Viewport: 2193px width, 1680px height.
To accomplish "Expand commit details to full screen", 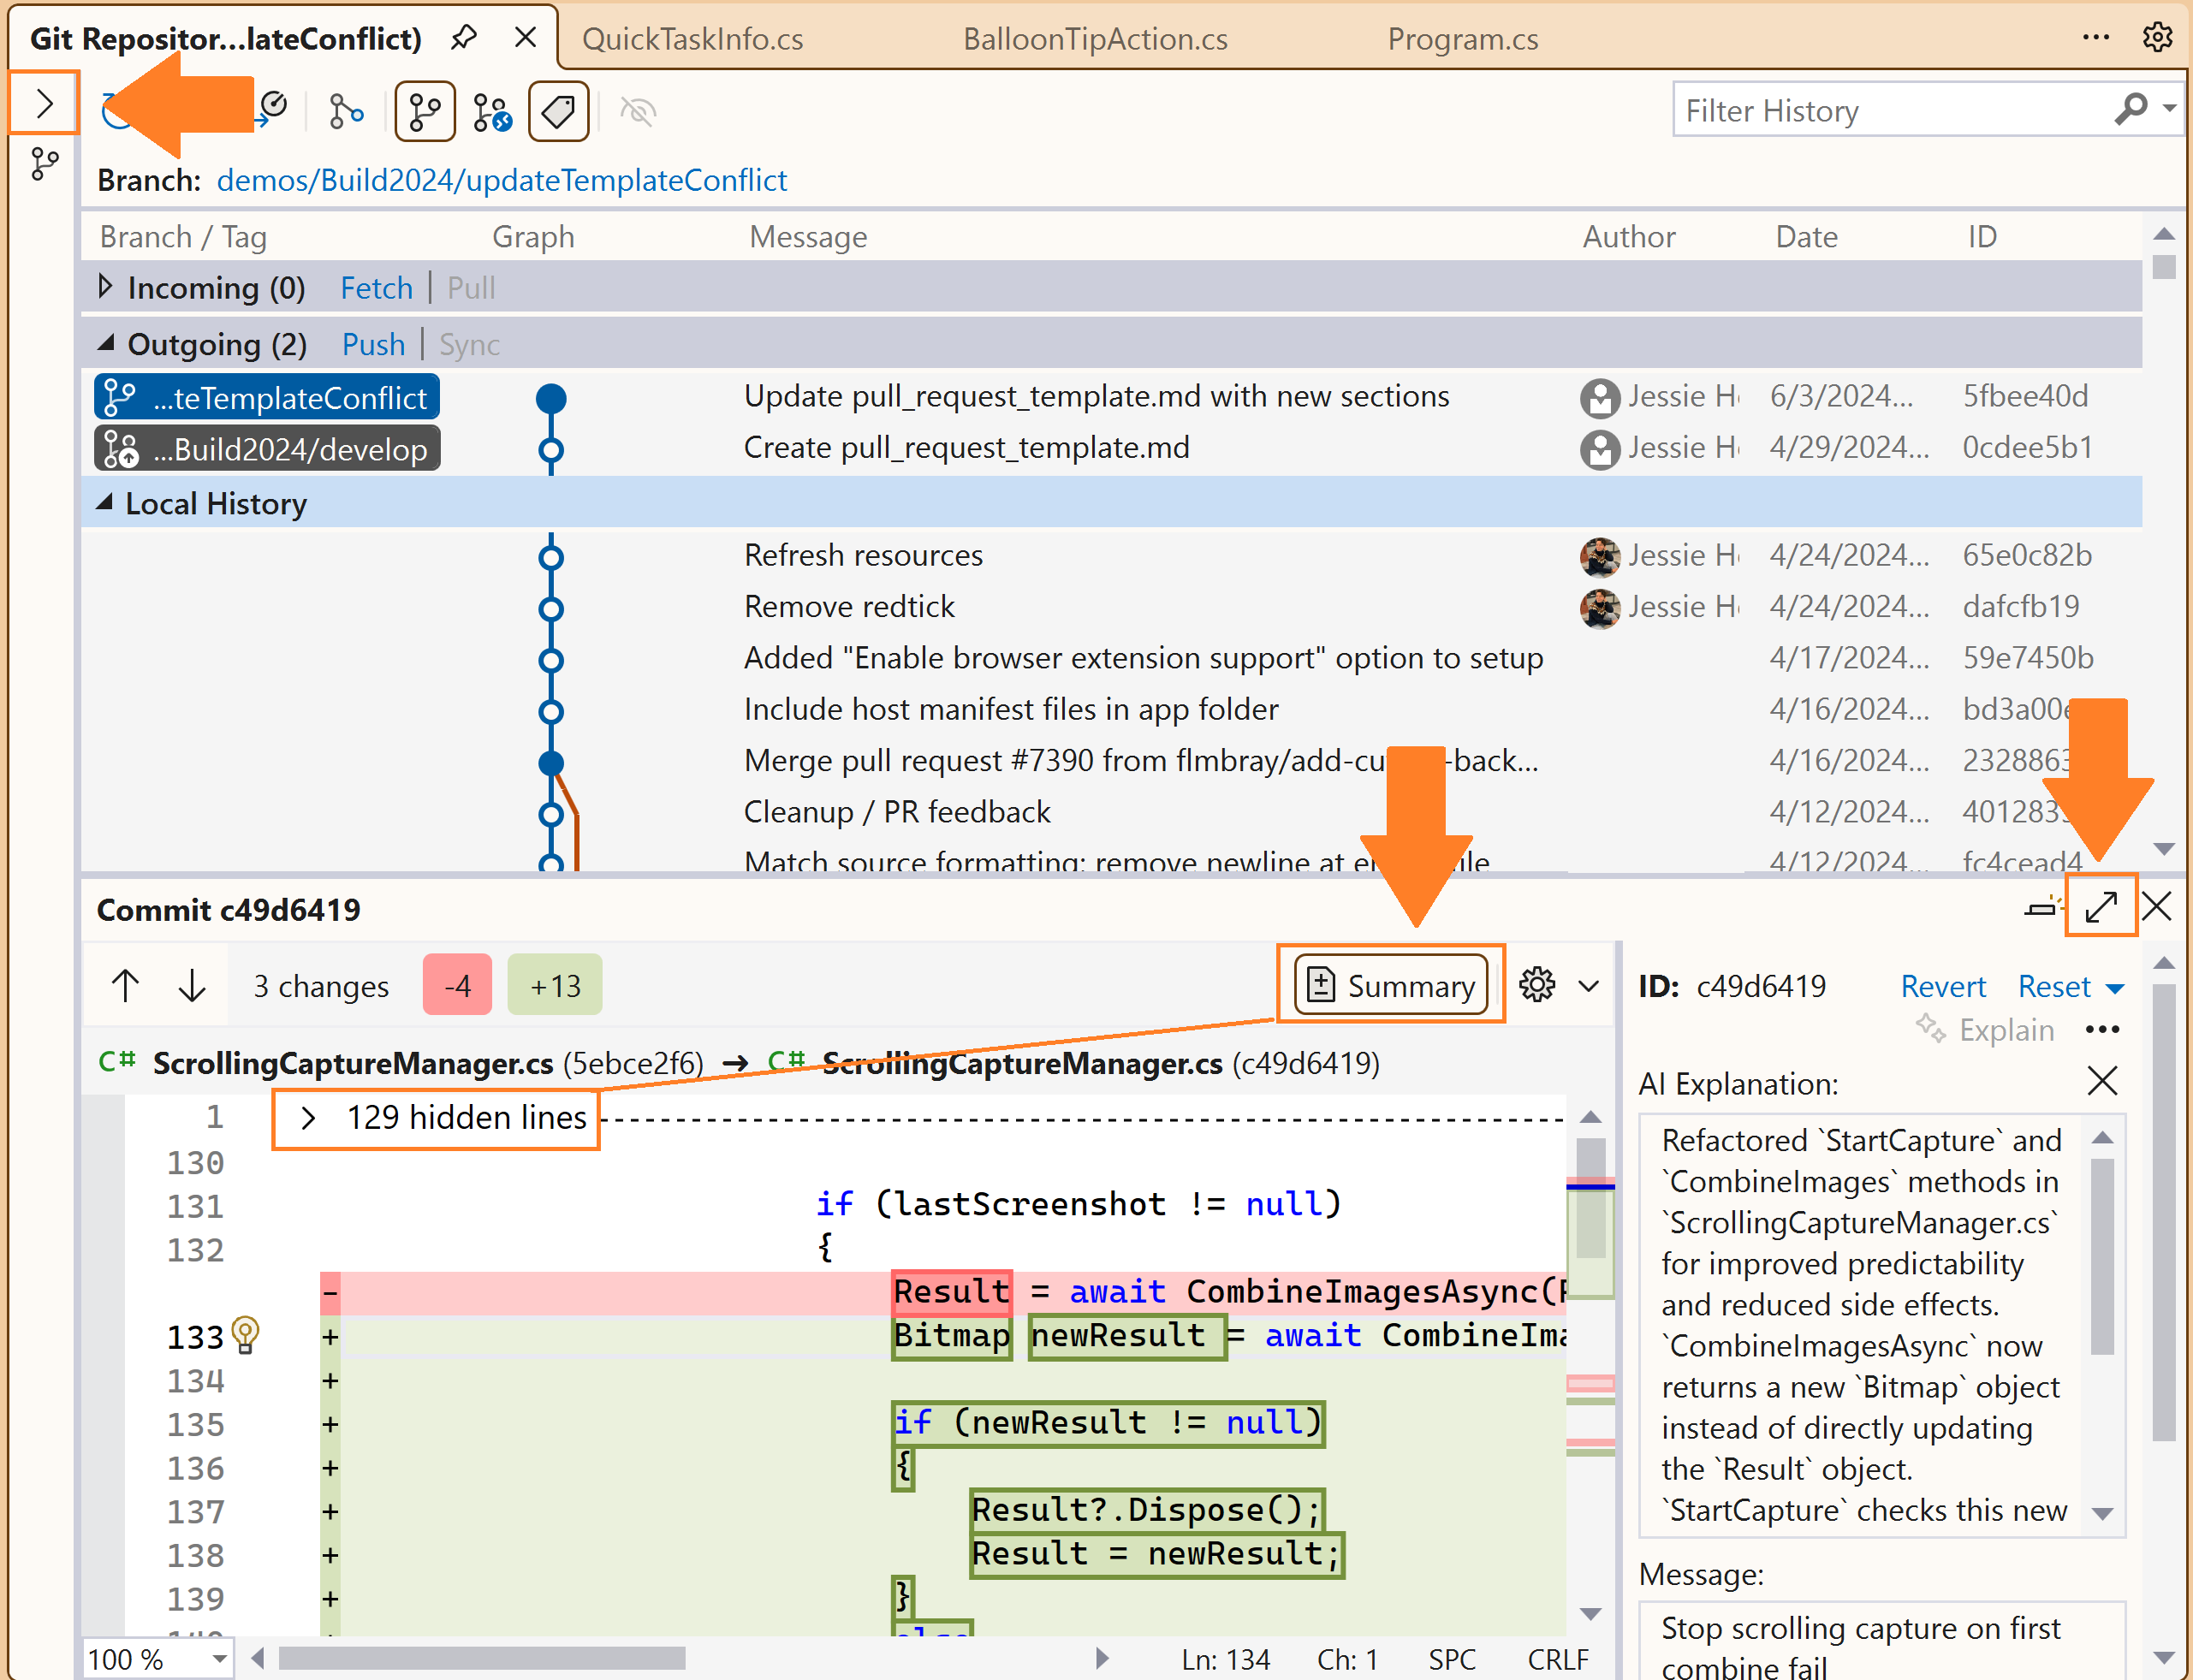I will pyautogui.click(x=2101, y=906).
